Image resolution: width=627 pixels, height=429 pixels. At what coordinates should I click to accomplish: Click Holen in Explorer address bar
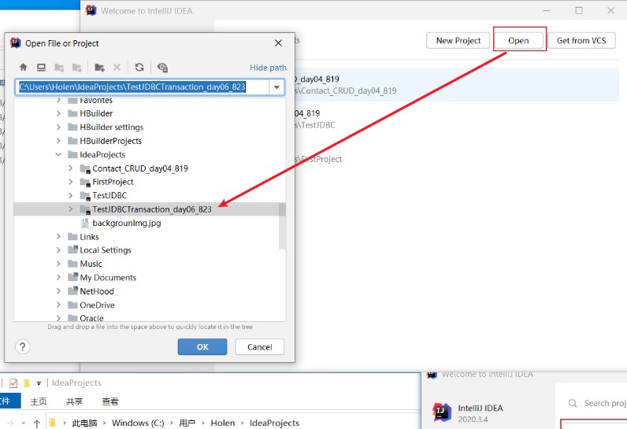click(x=223, y=423)
